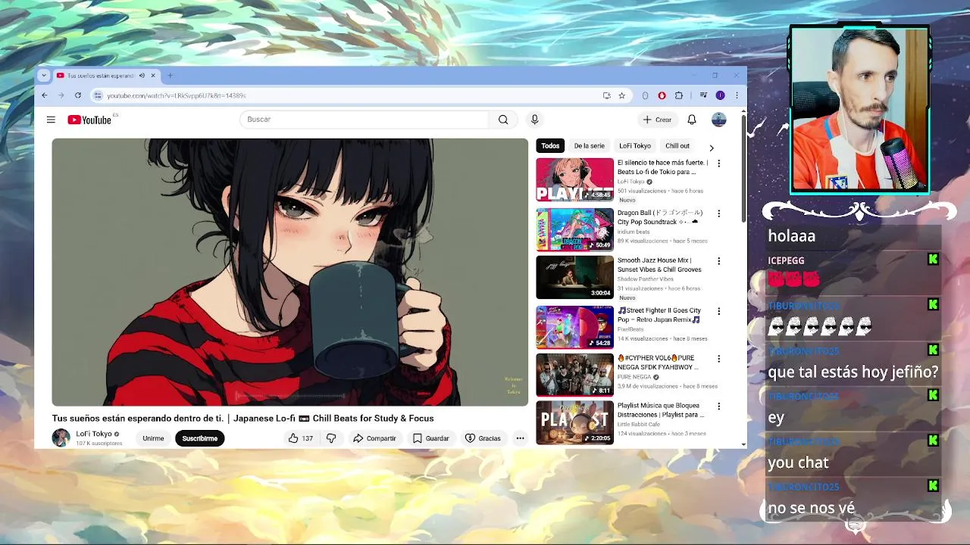The image size is (970, 545).
Task: Focus the Buscar search field
Action: tap(365, 120)
